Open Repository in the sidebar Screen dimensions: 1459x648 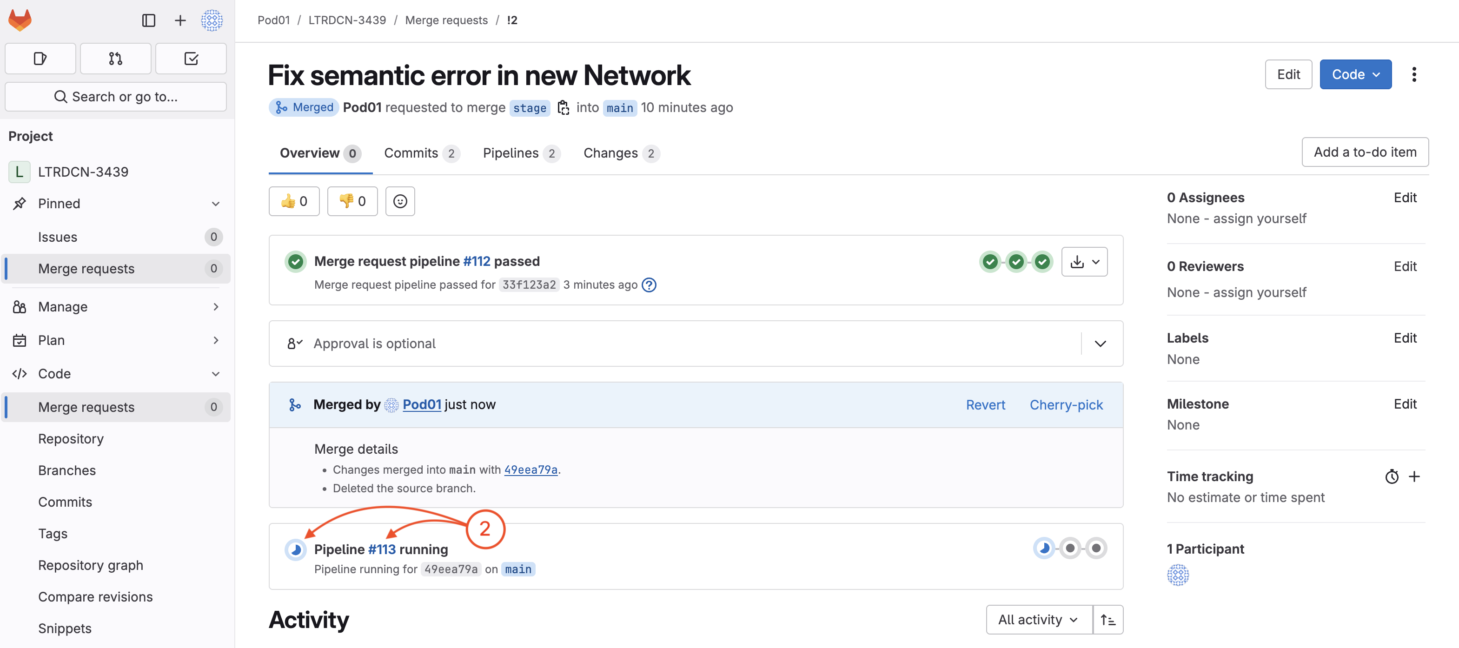pos(117,440)
